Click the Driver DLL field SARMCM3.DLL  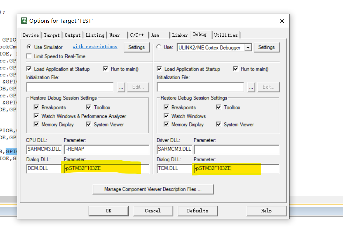tap(174, 149)
